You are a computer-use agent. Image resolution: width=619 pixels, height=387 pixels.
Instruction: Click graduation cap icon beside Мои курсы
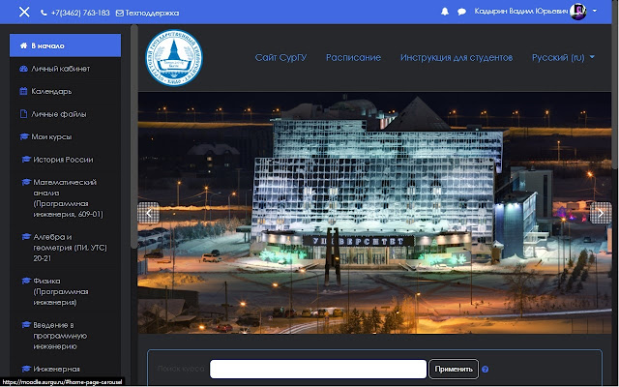[x=24, y=136]
